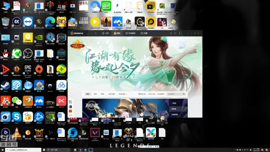Open Task View on the taskbar
This screenshot has height=152, width=270.
[44, 150]
